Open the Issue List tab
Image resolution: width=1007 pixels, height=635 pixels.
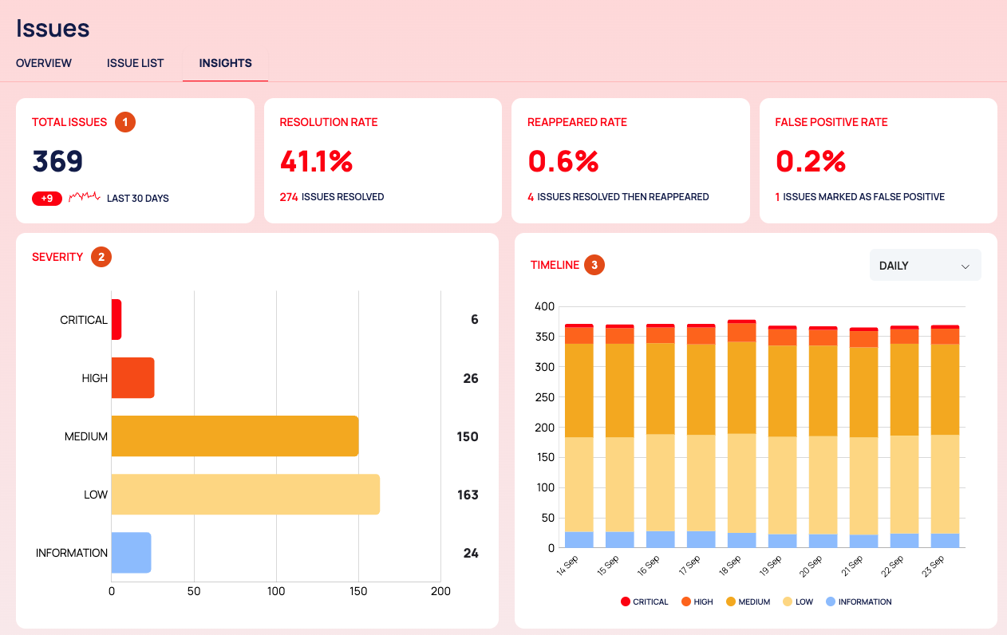136,63
